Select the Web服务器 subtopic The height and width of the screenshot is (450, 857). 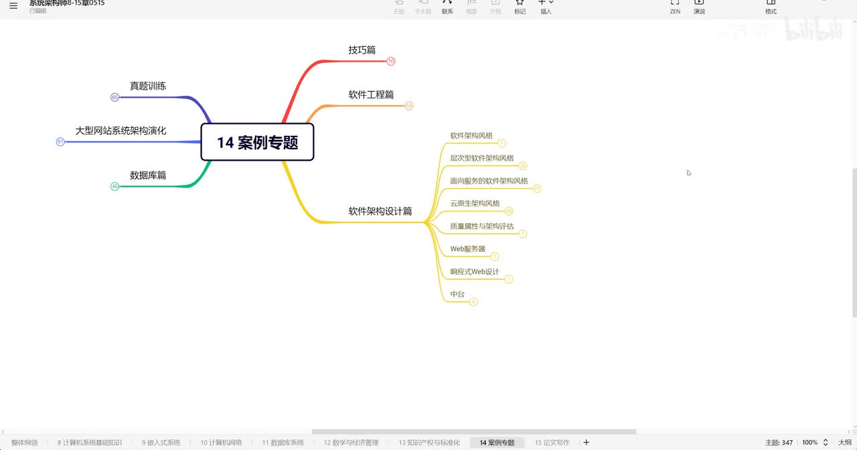click(468, 249)
